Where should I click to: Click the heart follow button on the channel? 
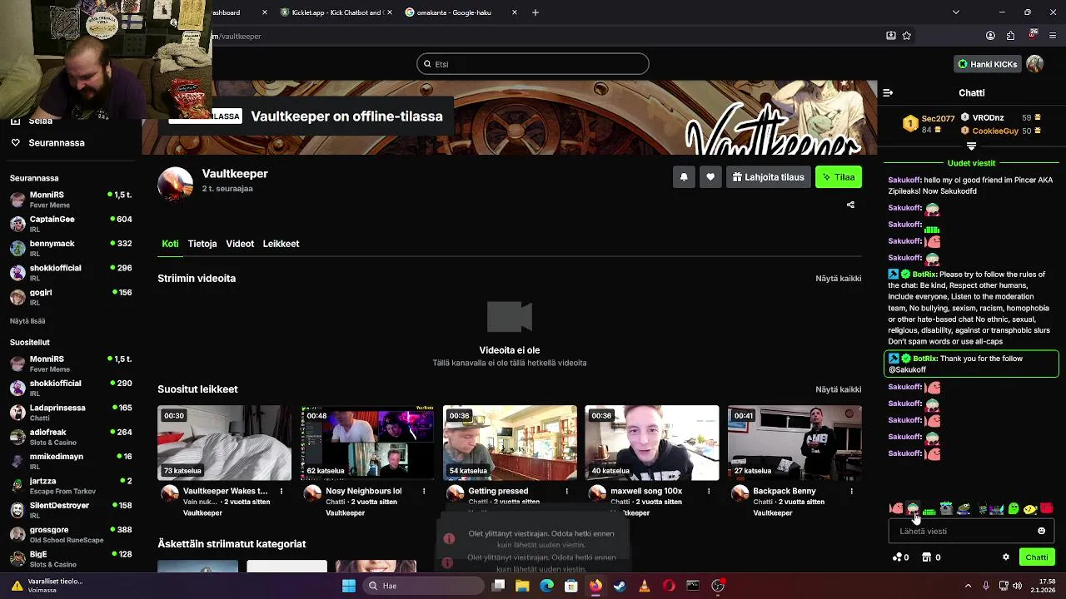click(x=710, y=177)
